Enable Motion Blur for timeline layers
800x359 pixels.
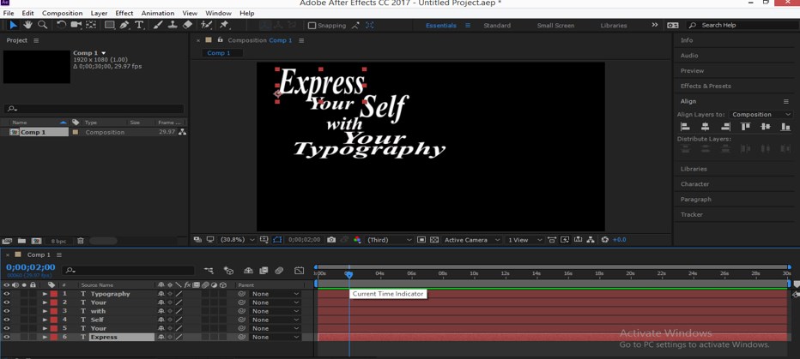coord(279,271)
